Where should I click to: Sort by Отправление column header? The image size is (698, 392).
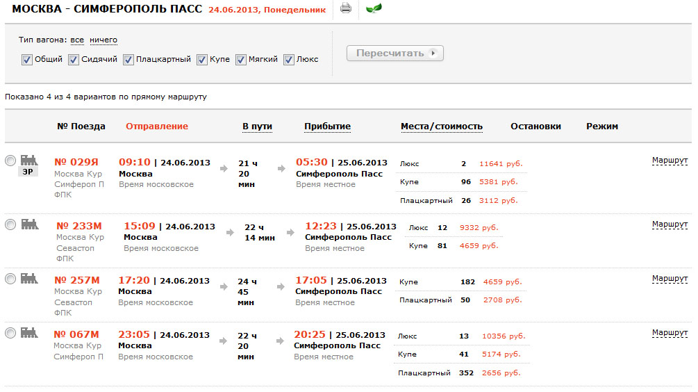(x=156, y=126)
